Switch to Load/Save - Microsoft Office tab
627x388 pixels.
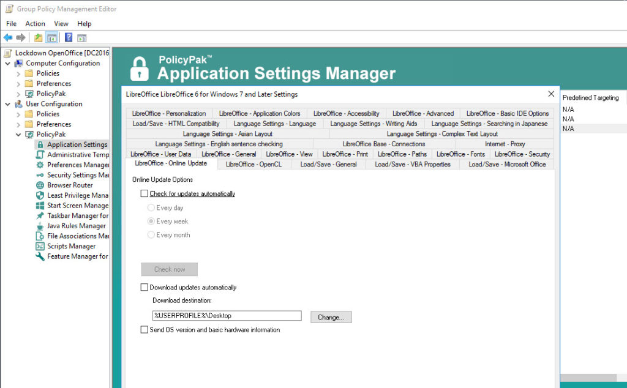tap(507, 164)
